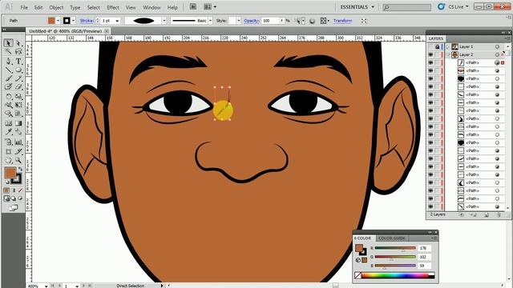Click the Transform link in control bar
This screenshot has width=513, height=288.
pyautogui.click(x=342, y=21)
